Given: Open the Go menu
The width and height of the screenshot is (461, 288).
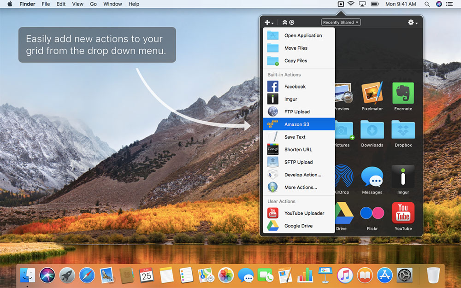Looking at the screenshot, I should point(93,4).
